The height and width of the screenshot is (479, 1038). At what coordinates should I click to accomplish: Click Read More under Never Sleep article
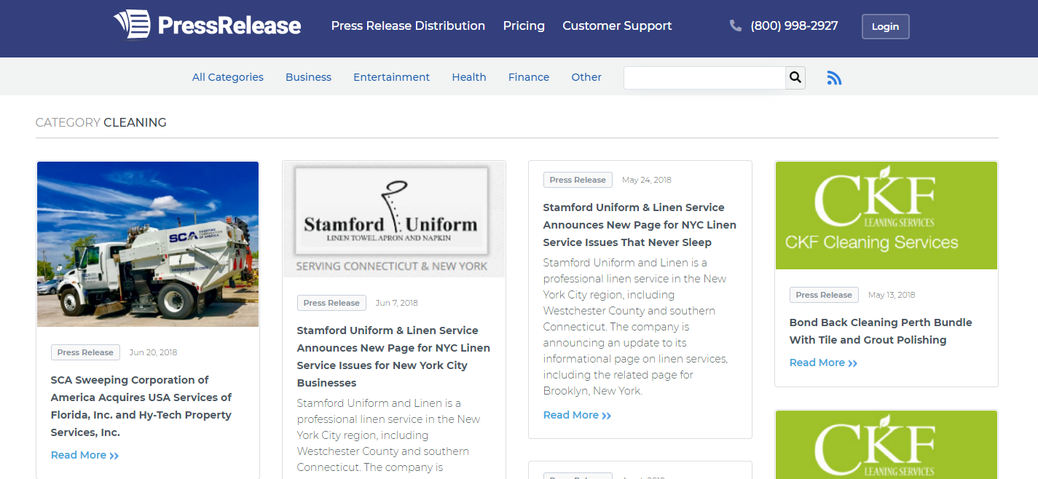pos(577,415)
